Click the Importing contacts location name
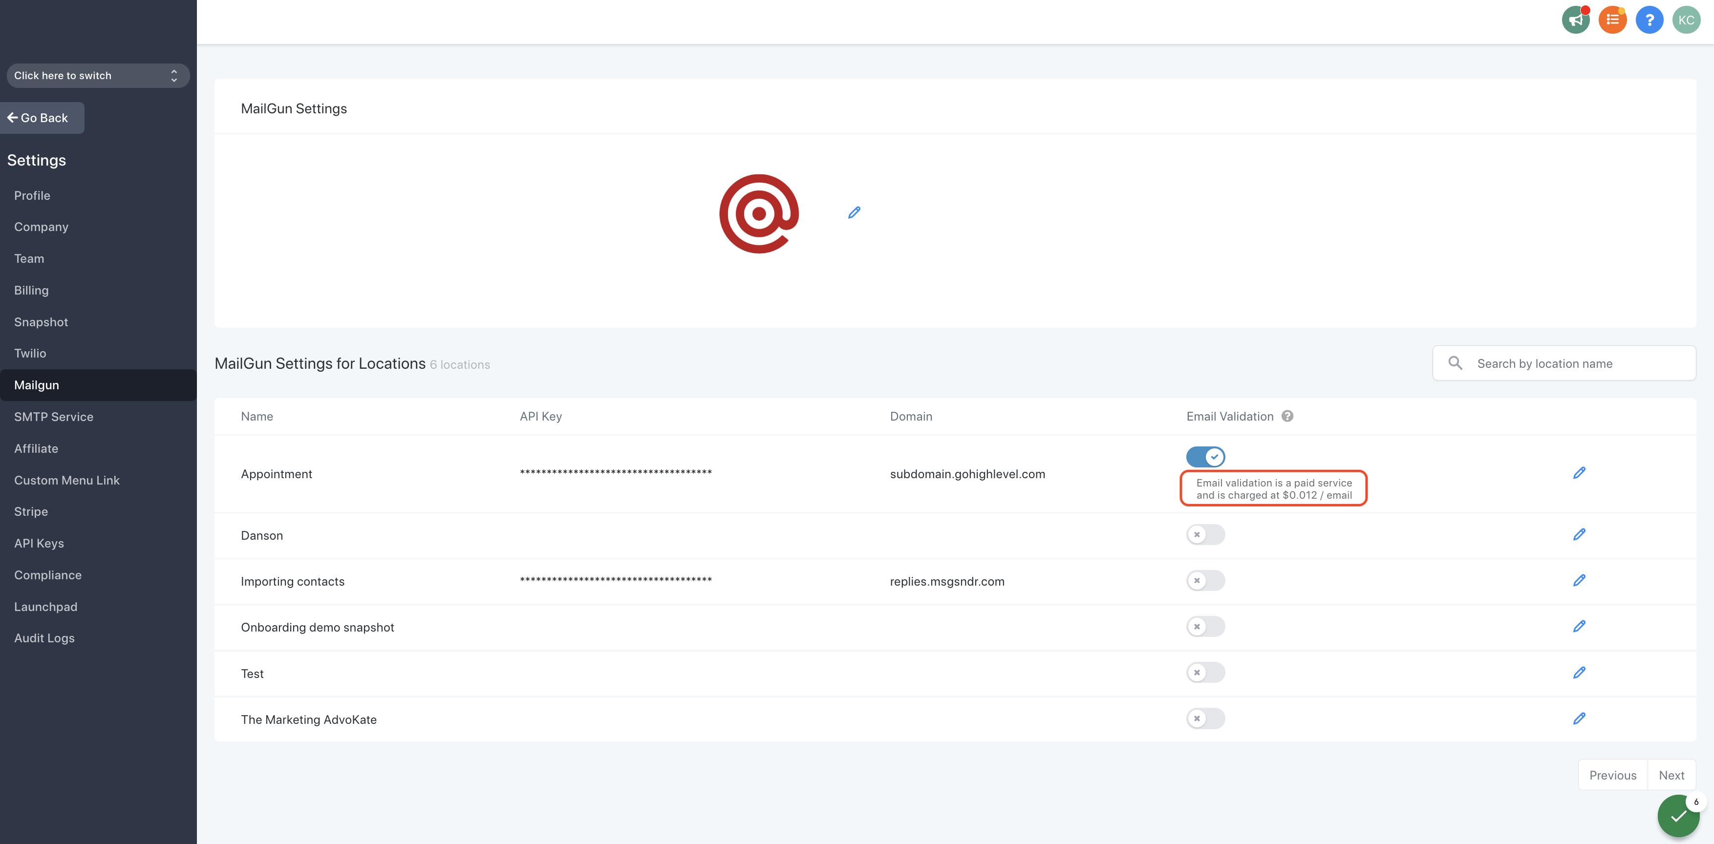Image resolution: width=1714 pixels, height=844 pixels. click(x=293, y=582)
